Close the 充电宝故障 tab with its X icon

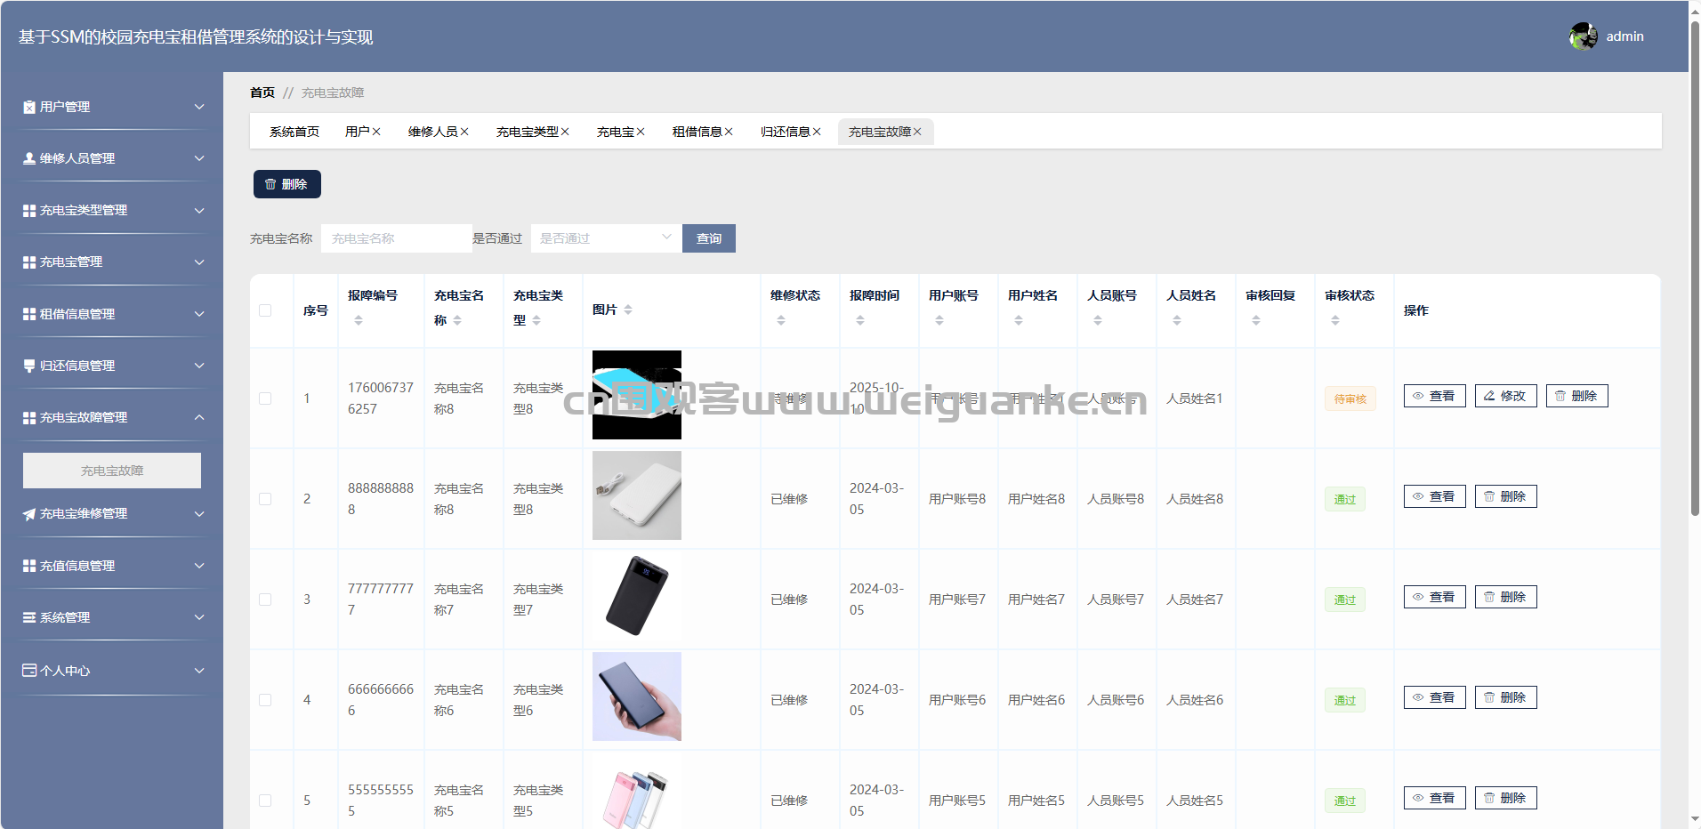[917, 132]
